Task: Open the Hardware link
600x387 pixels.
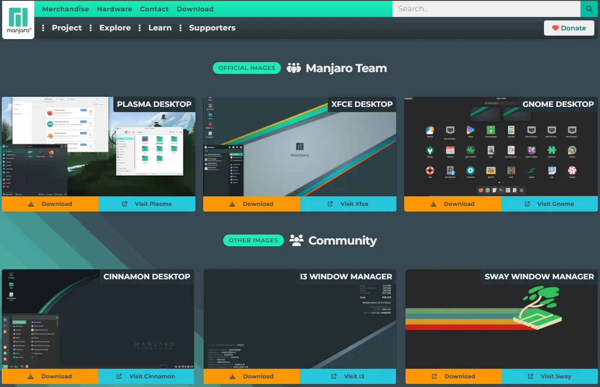Action: pos(114,9)
